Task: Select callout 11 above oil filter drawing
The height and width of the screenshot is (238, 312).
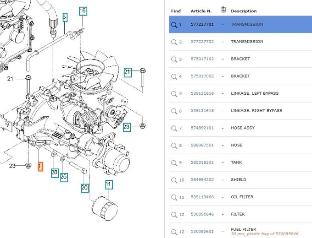Action: [109, 185]
